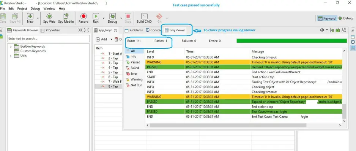Open the Project menu
This screenshot has width=356, height=151.
point(22,9)
